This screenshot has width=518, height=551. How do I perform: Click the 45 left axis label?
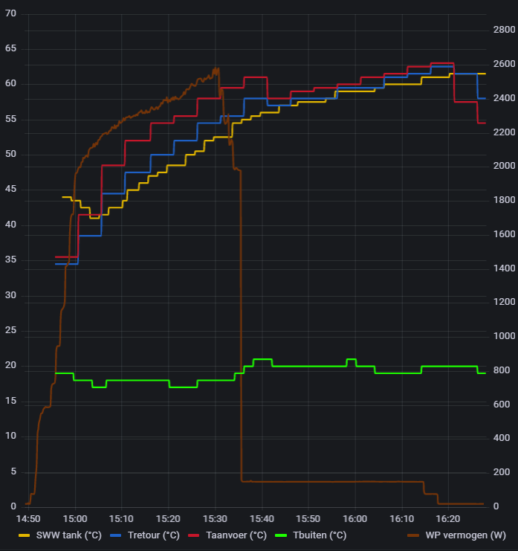[11, 189]
